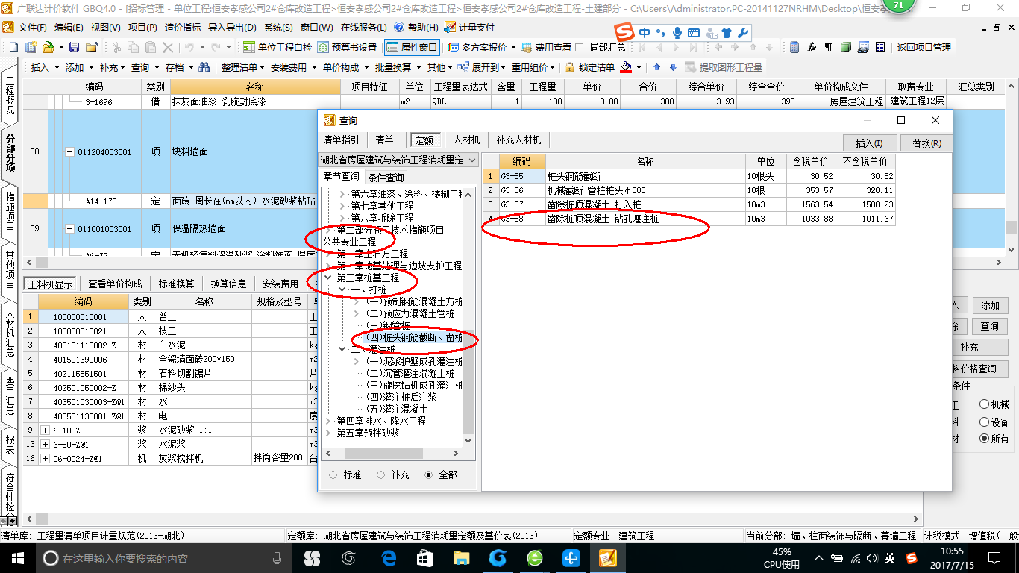Open the calculator icon in toolbar

(x=795, y=47)
